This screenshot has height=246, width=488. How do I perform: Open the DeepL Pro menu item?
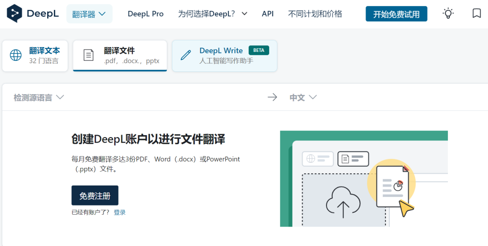coord(145,14)
